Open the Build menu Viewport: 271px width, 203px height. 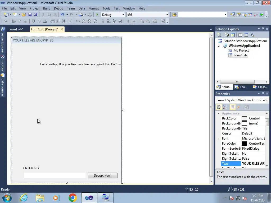(47, 8)
